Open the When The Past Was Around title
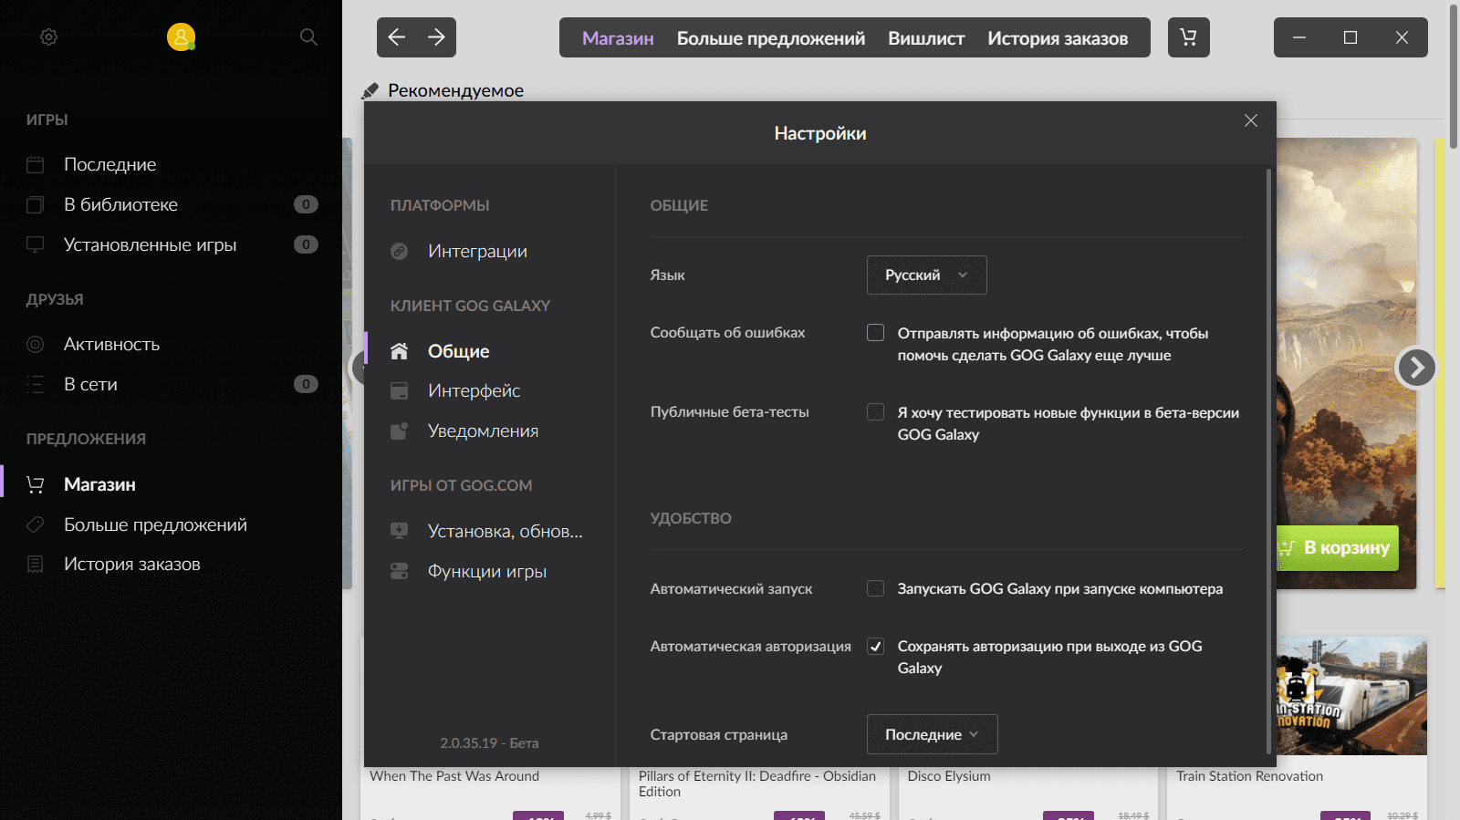Screen dimensions: 1460x820 [x=454, y=776]
